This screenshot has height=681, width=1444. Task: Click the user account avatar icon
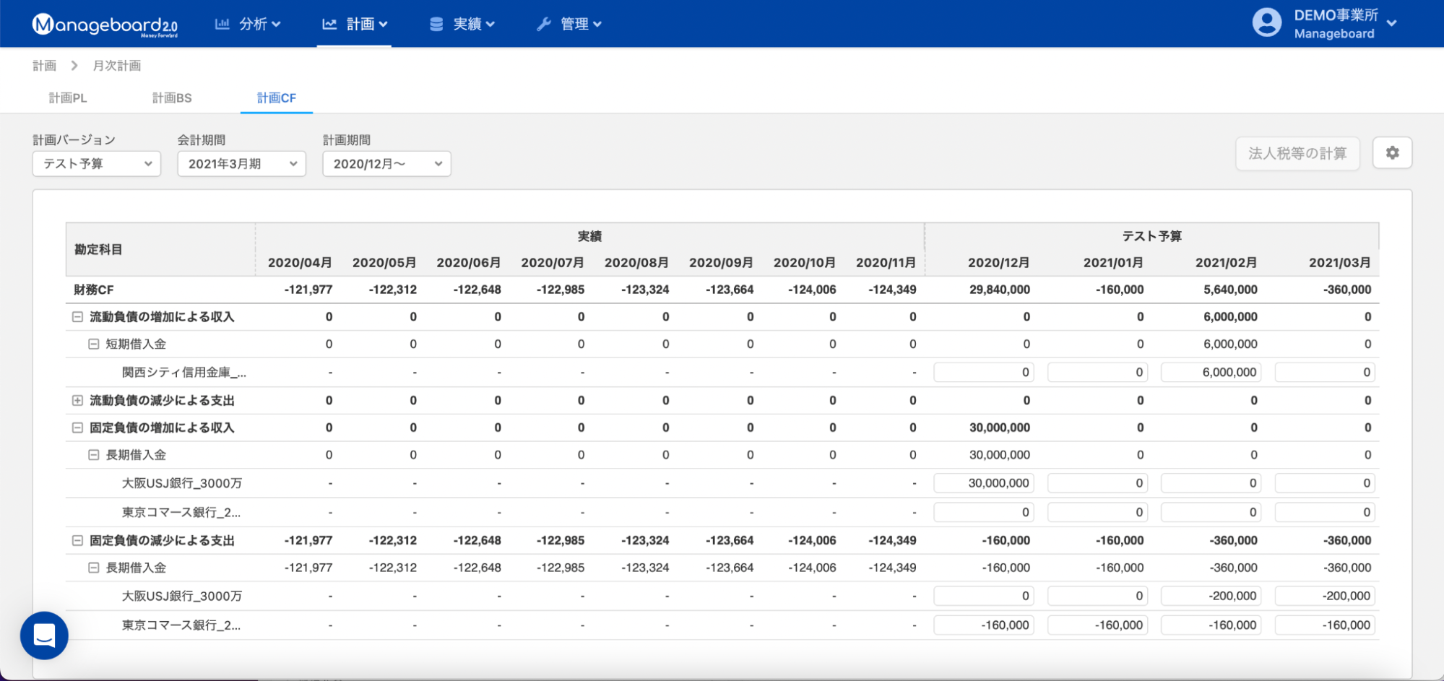(1266, 23)
